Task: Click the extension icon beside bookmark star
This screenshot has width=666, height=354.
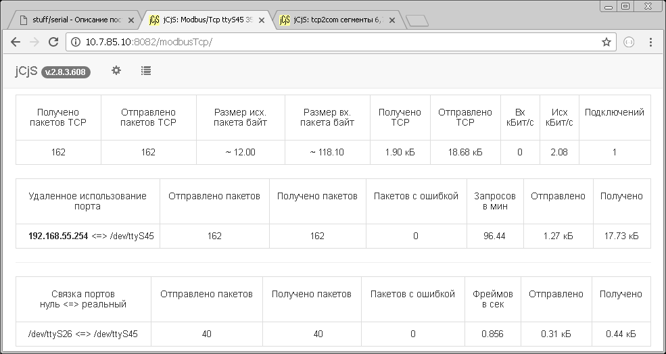Action: pos(629,42)
